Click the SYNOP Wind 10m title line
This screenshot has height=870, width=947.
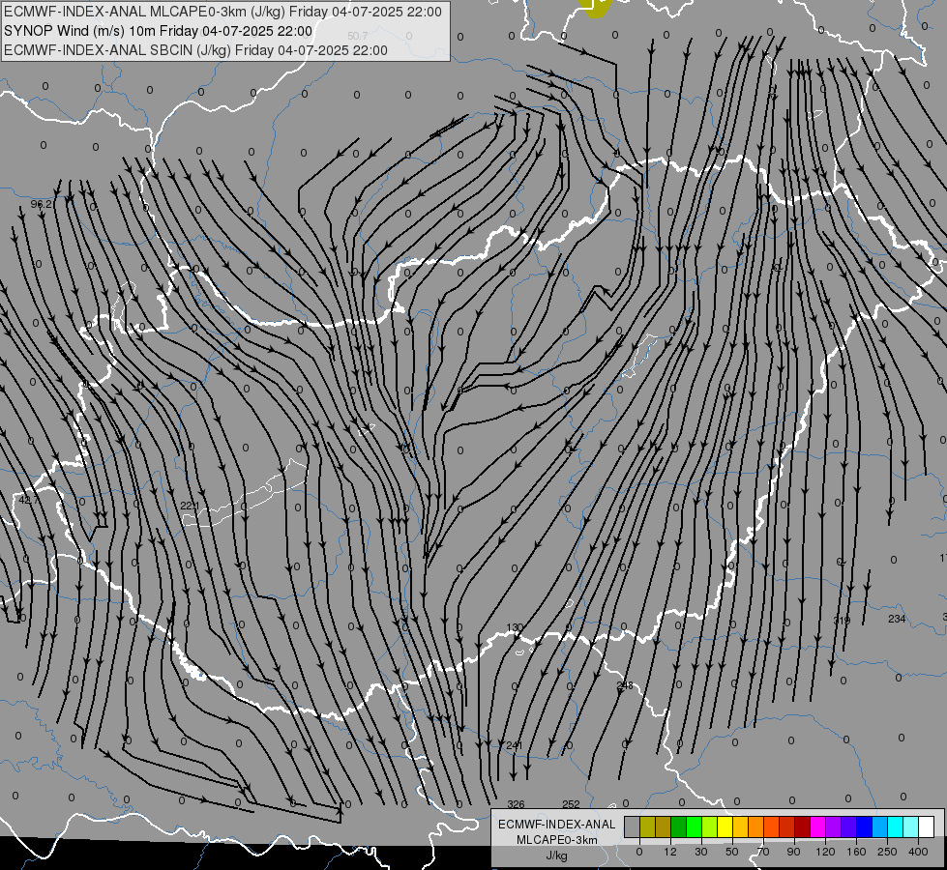click(x=159, y=31)
